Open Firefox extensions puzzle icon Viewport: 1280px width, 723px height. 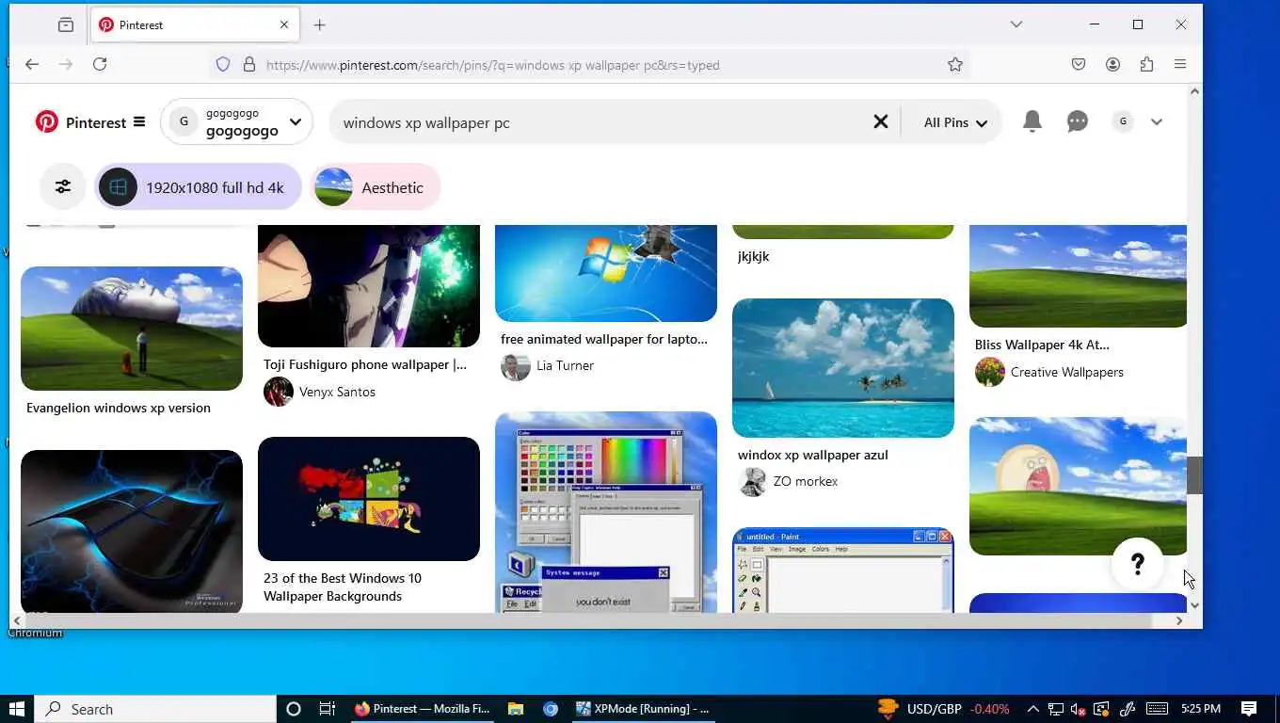(x=1146, y=64)
